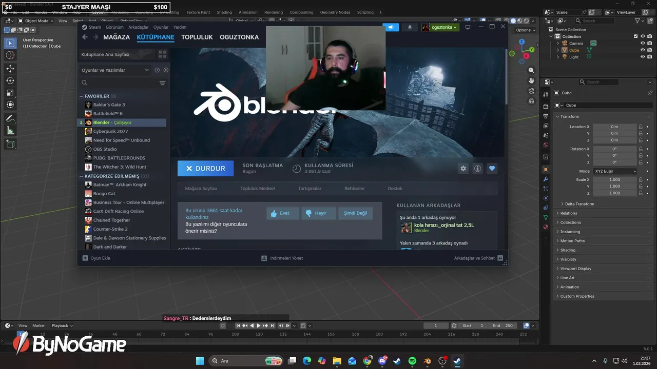
Task: Open the Playback dropdown in the timeline
Action: coord(62,325)
